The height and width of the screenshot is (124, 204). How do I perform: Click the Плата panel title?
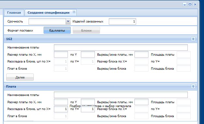tap(11, 87)
